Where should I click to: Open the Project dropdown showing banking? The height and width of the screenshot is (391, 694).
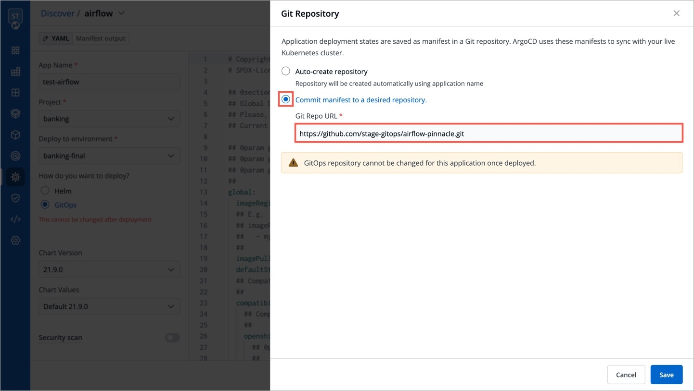[x=109, y=119]
